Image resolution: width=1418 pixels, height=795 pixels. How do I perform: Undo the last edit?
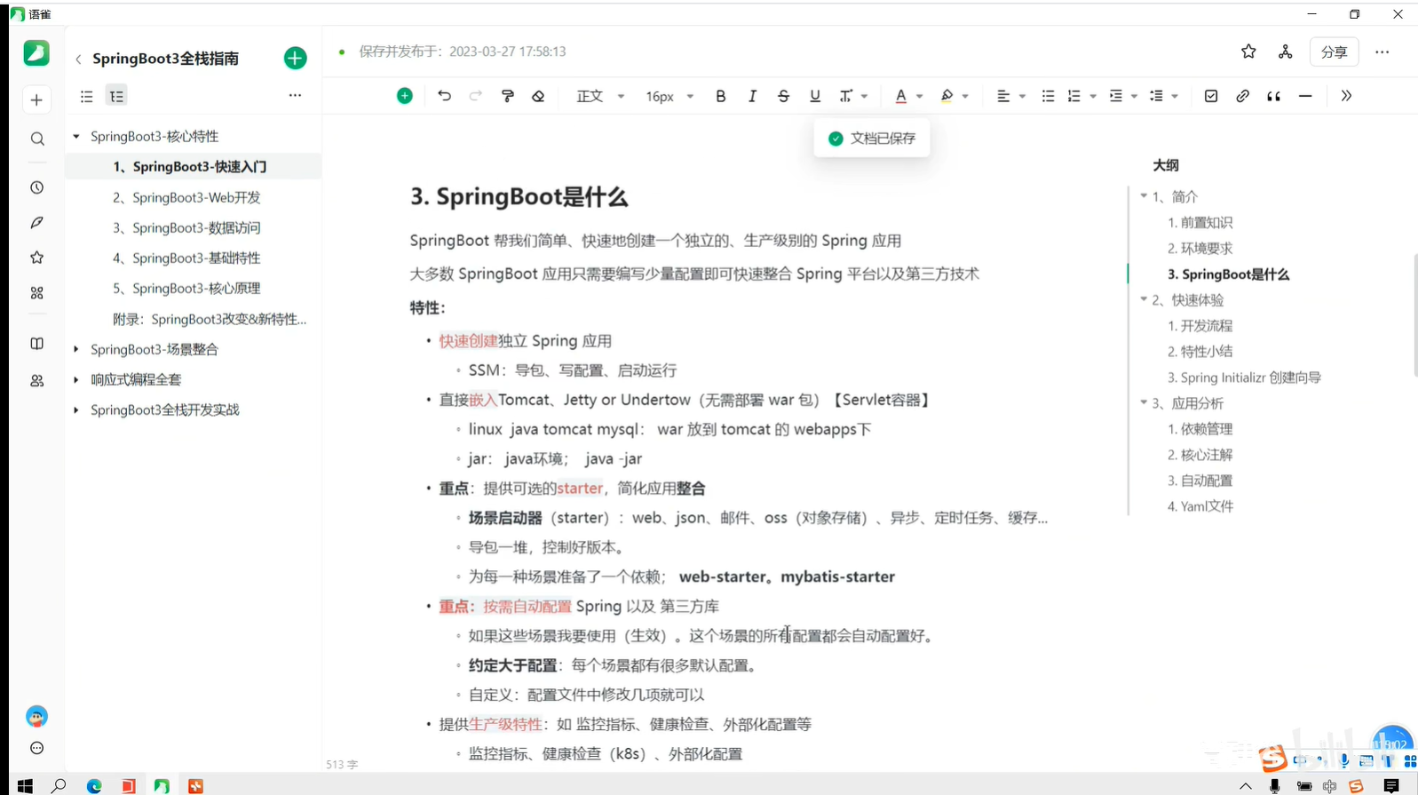444,96
